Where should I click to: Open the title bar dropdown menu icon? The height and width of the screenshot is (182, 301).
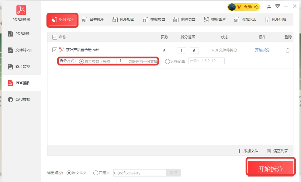pos(278,6)
